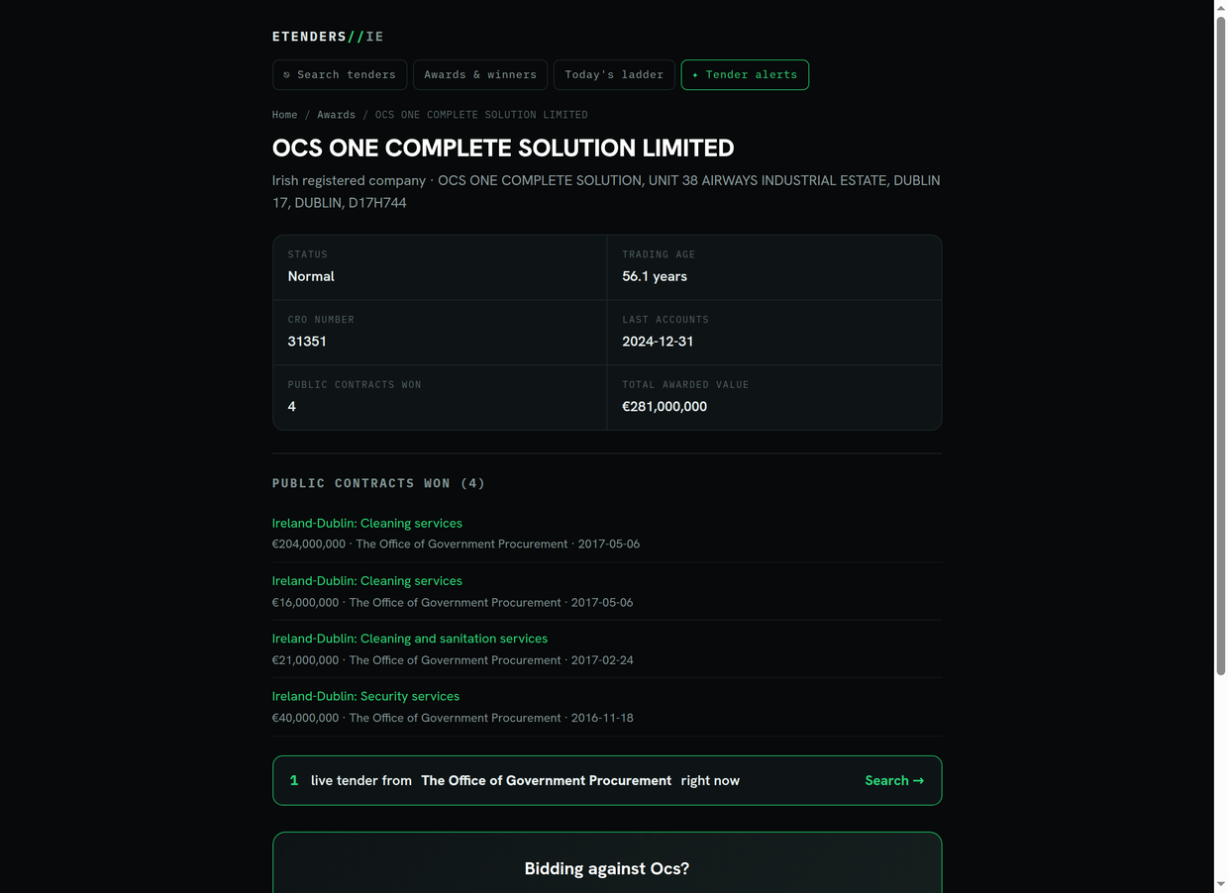
Task: Open the Awards & winners tab
Action: [480, 74]
